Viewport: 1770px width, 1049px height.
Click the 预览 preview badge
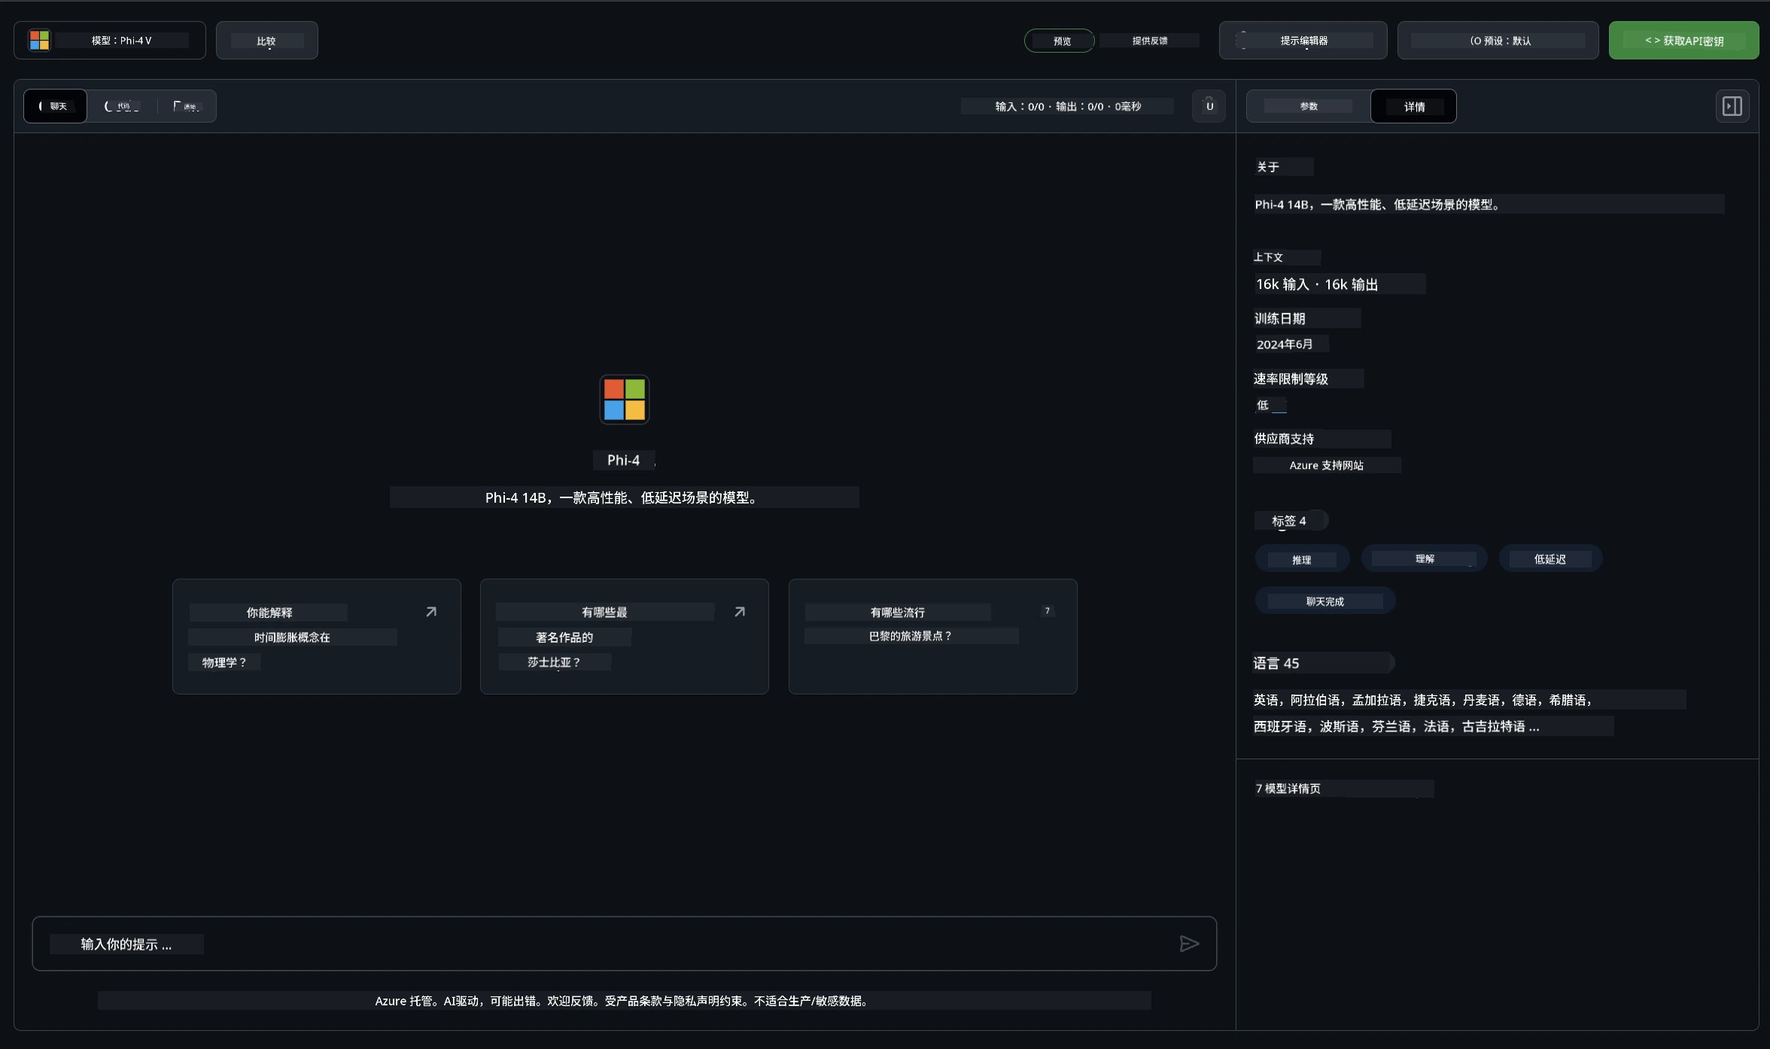coord(1060,41)
